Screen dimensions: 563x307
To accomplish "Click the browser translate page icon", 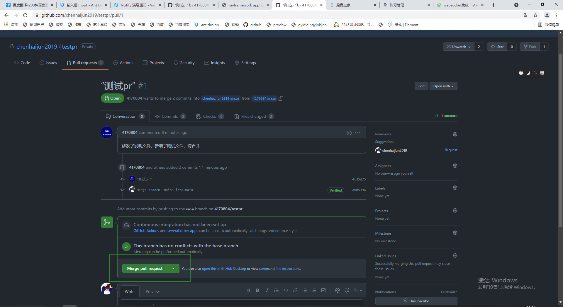I will coord(526,15).
